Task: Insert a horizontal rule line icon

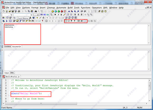Action: (36, 21)
